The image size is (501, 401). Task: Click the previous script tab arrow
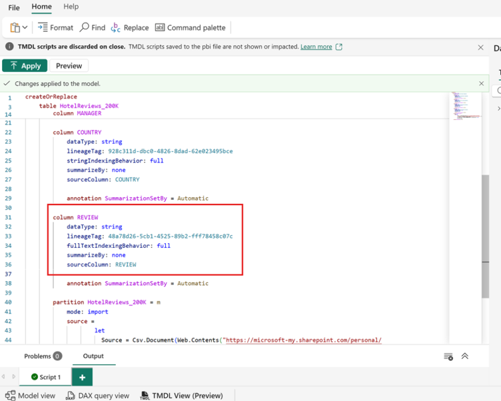click(x=3, y=376)
